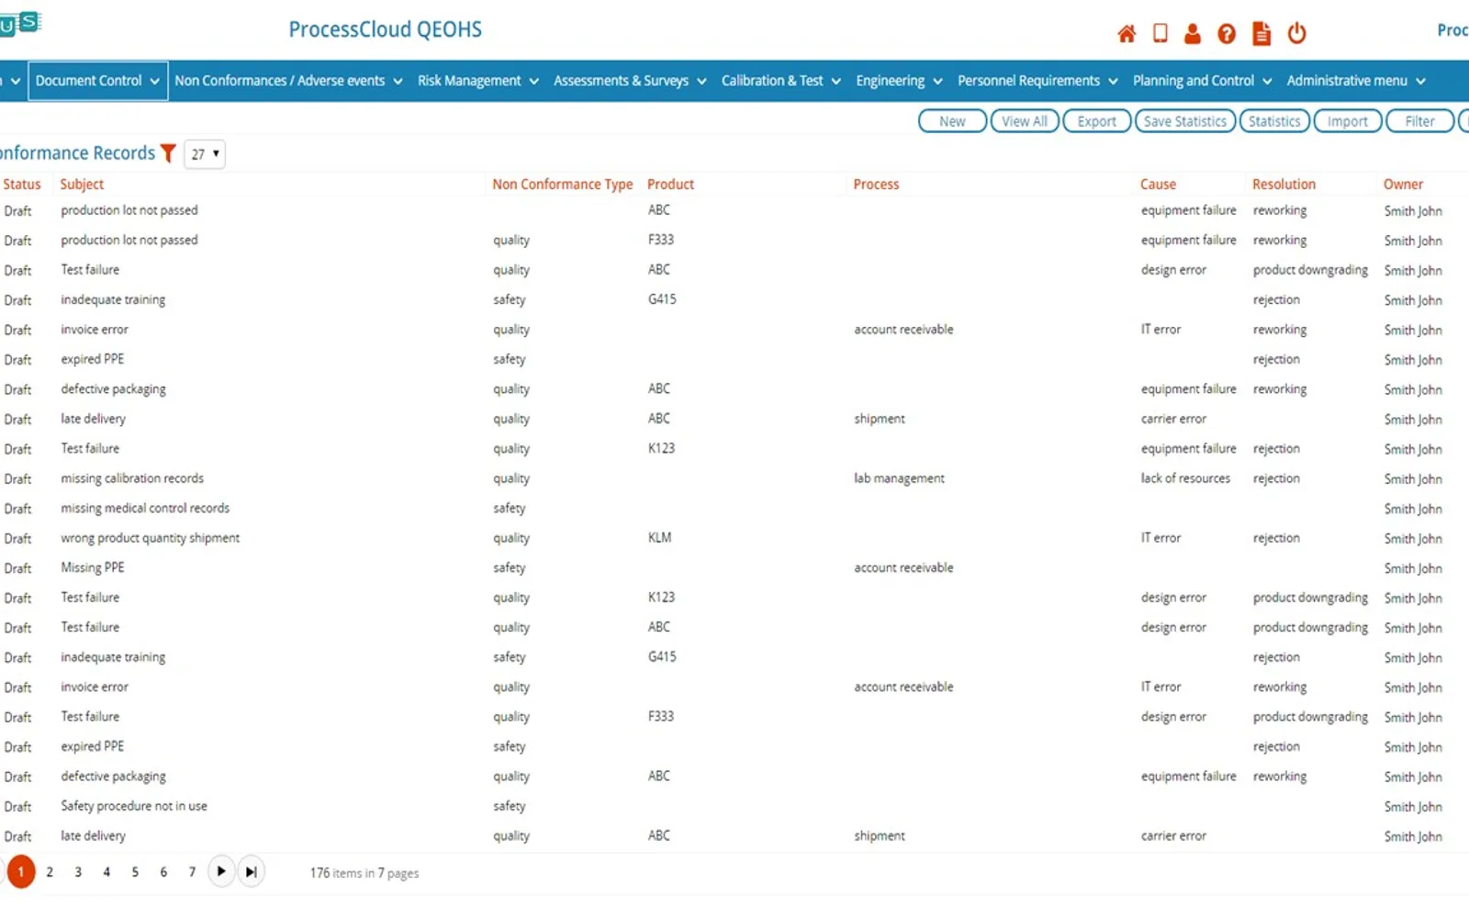Open the Personnel Requirements menu

pyautogui.click(x=1037, y=81)
